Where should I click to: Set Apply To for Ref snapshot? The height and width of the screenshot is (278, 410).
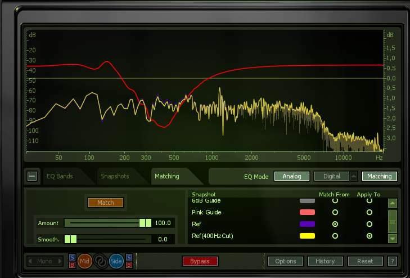[x=369, y=224]
